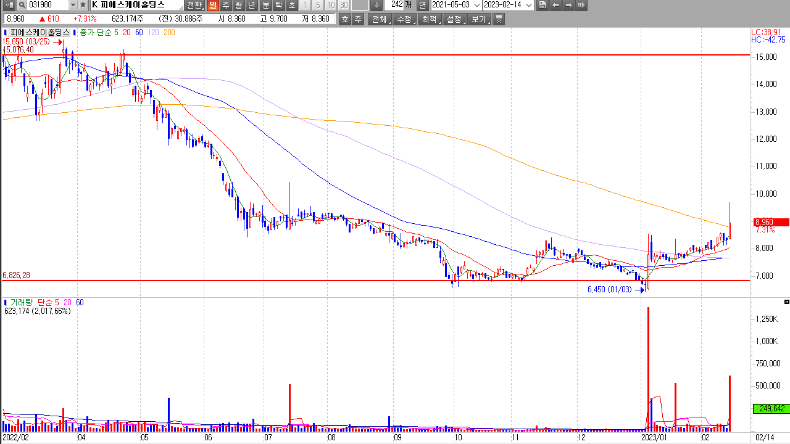Image resolution: width=790 pixels, height=444 pixels.
Task: Switch to tick chart 틱
Action: pyautogui.click(x=278, y=5)
